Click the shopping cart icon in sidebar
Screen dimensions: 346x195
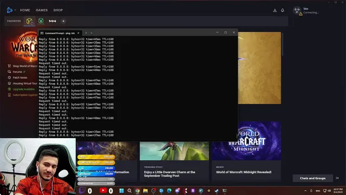coord(9,66)
